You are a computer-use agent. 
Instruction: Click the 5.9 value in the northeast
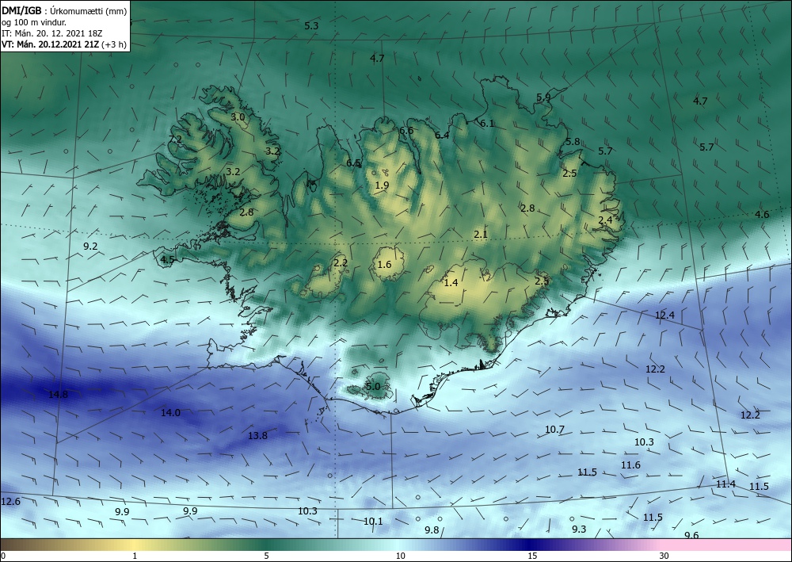point(543,97)
